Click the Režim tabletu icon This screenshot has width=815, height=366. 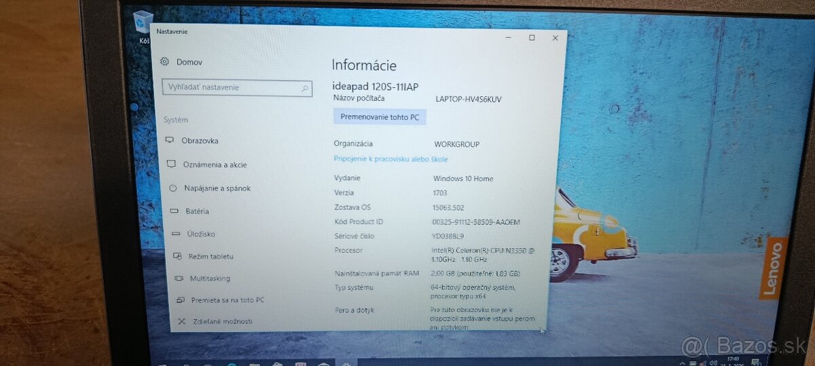(x=177, y=256)
